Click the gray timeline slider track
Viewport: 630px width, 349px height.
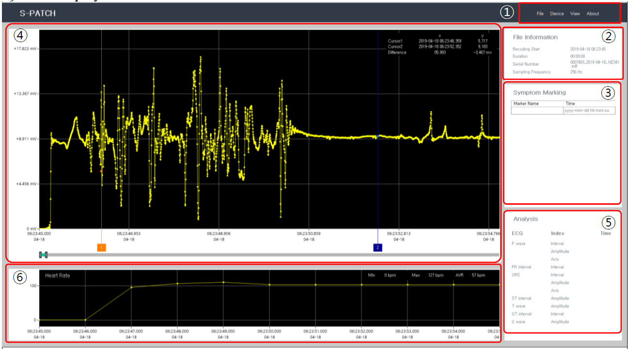point(271,255)
